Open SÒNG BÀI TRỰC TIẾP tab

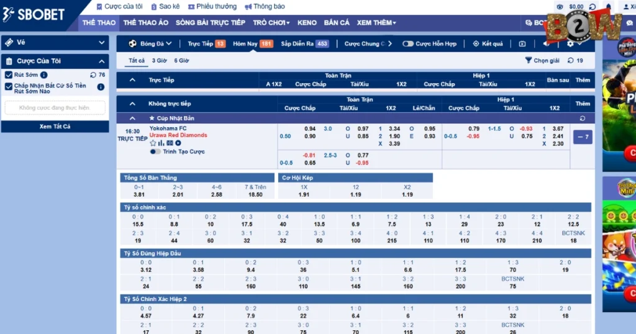(x=210, y=23)
